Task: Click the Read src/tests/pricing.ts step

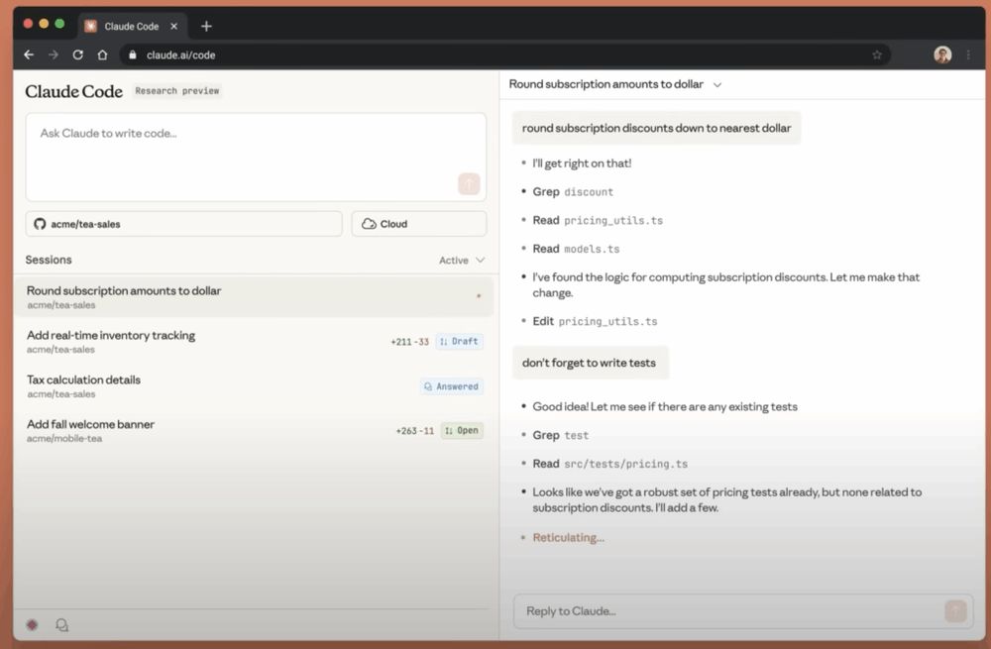Action: [x=609, y=463]
